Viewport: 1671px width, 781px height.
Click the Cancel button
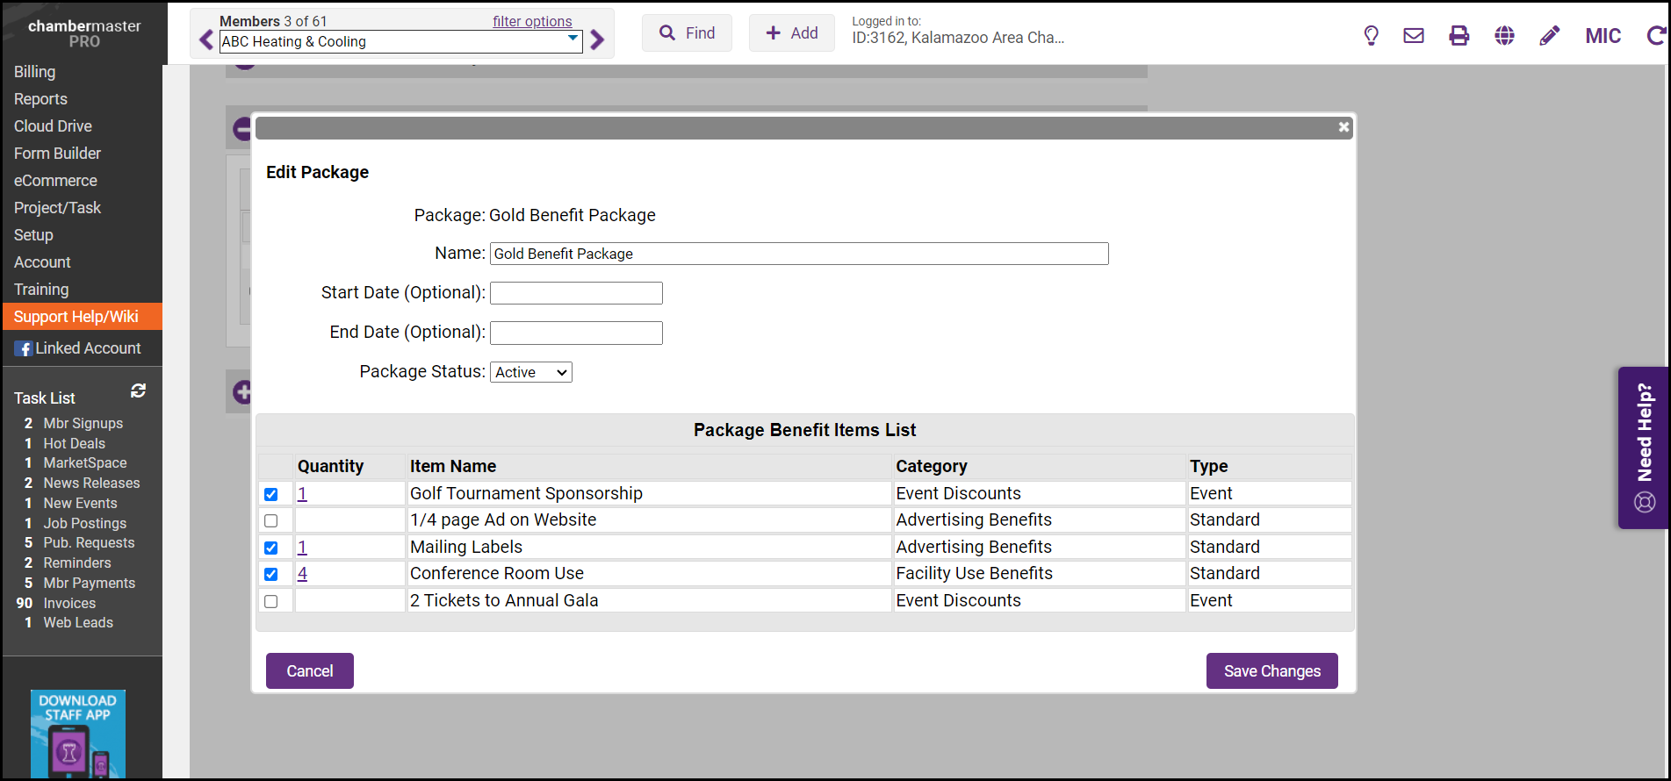tap(310, 671)
